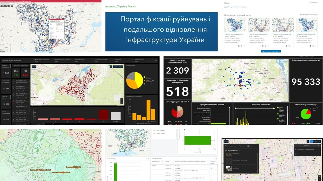323x181 pixels.
Task: Click the search icon on the school map
Action: point(308,142)
